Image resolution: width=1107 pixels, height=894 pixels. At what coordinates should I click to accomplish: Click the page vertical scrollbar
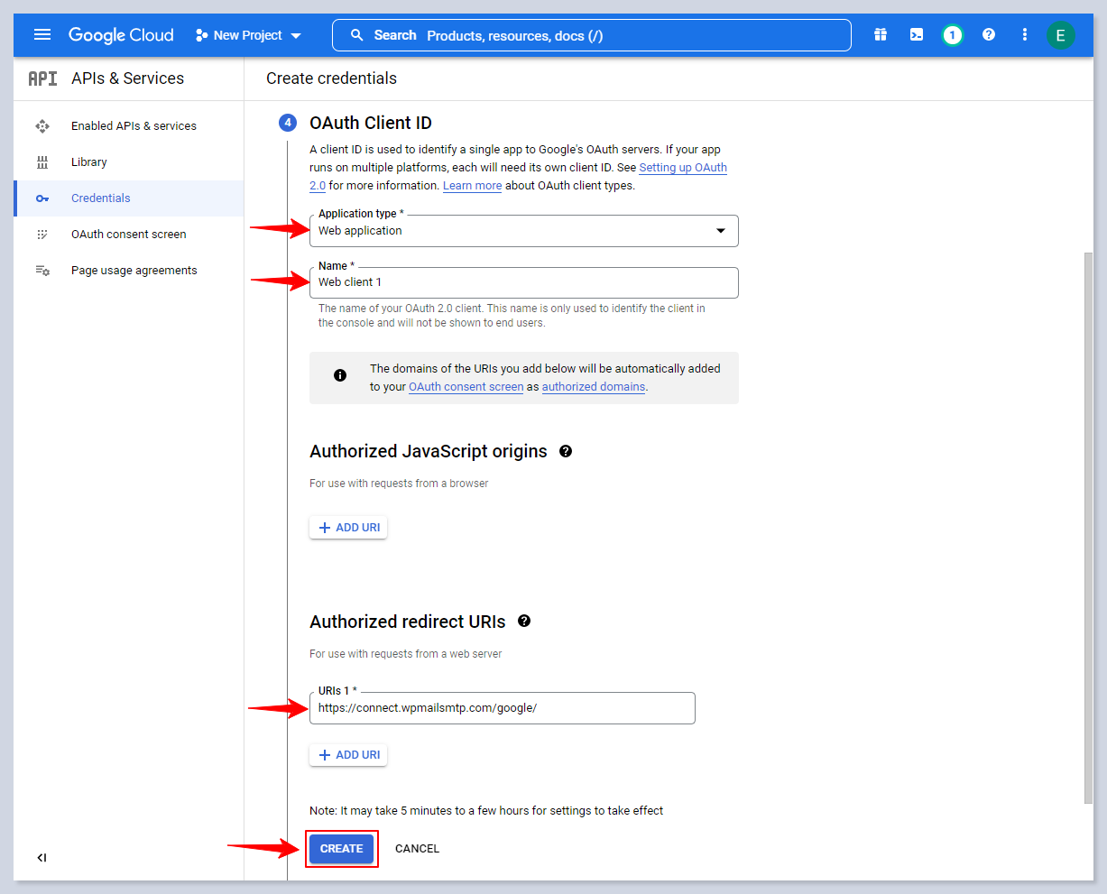(x=1087, y=528)
